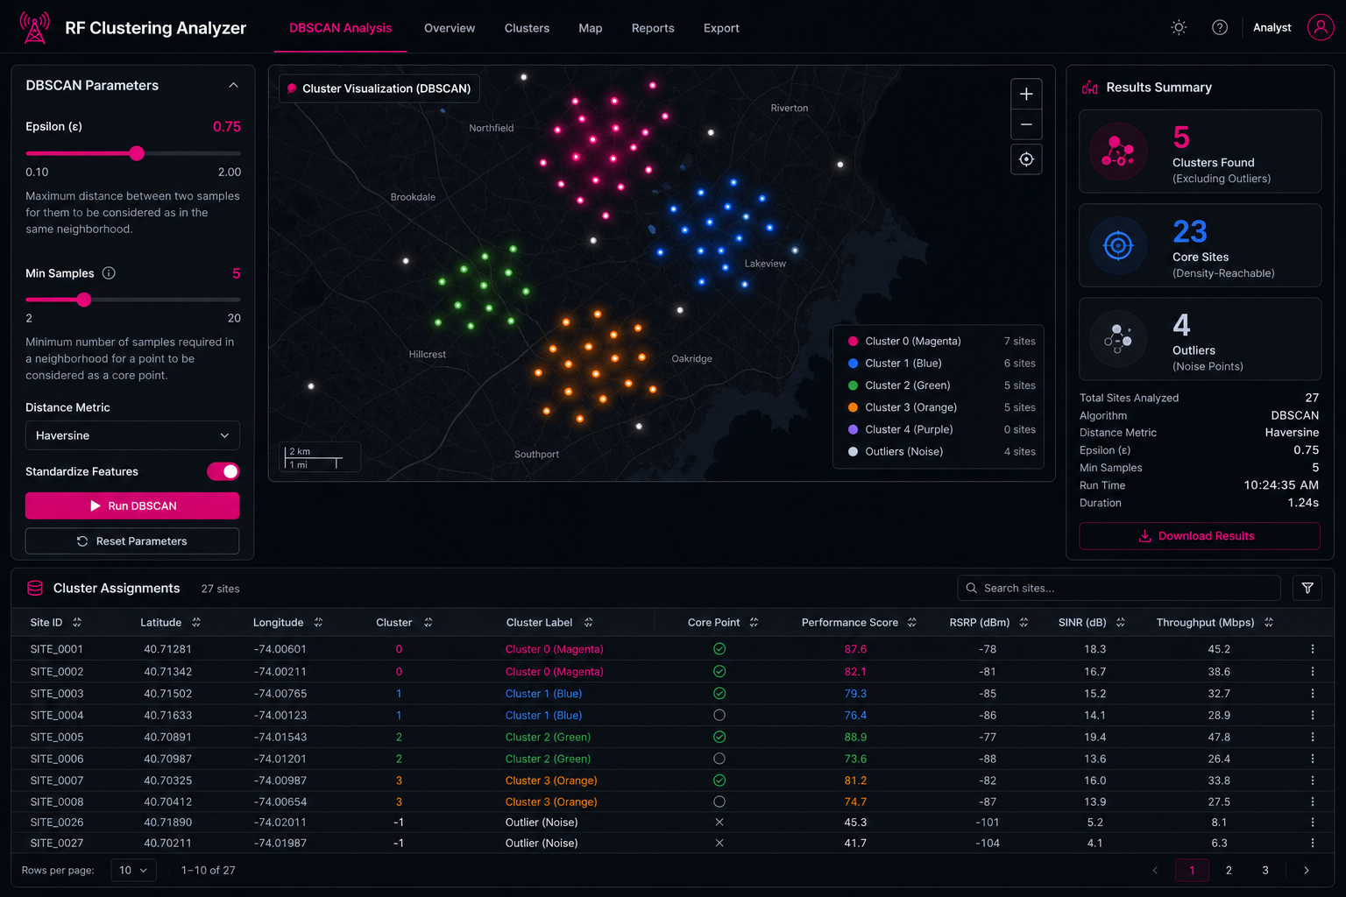
Task: Click core point circle for SITE_0006
Action: (x=719, y=759)
